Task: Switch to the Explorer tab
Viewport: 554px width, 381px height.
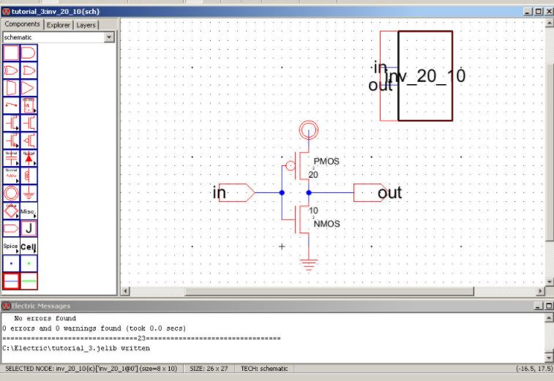Action: (59, 25)
